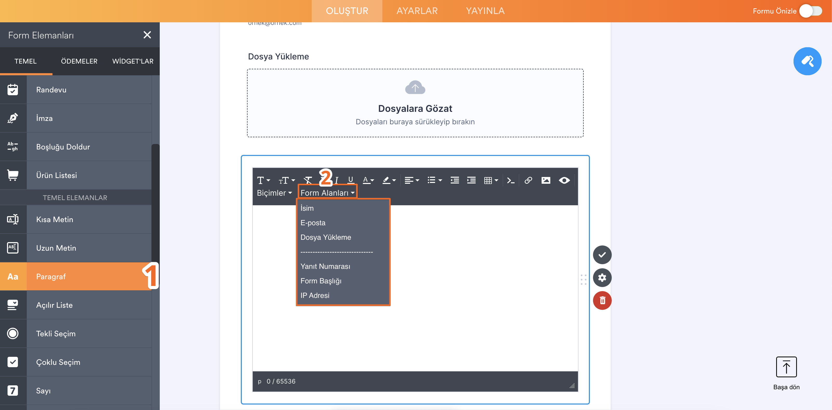Toggle the eye preview icon in editor
This screenshot has height=410, width=832.
tap(564, 180)
